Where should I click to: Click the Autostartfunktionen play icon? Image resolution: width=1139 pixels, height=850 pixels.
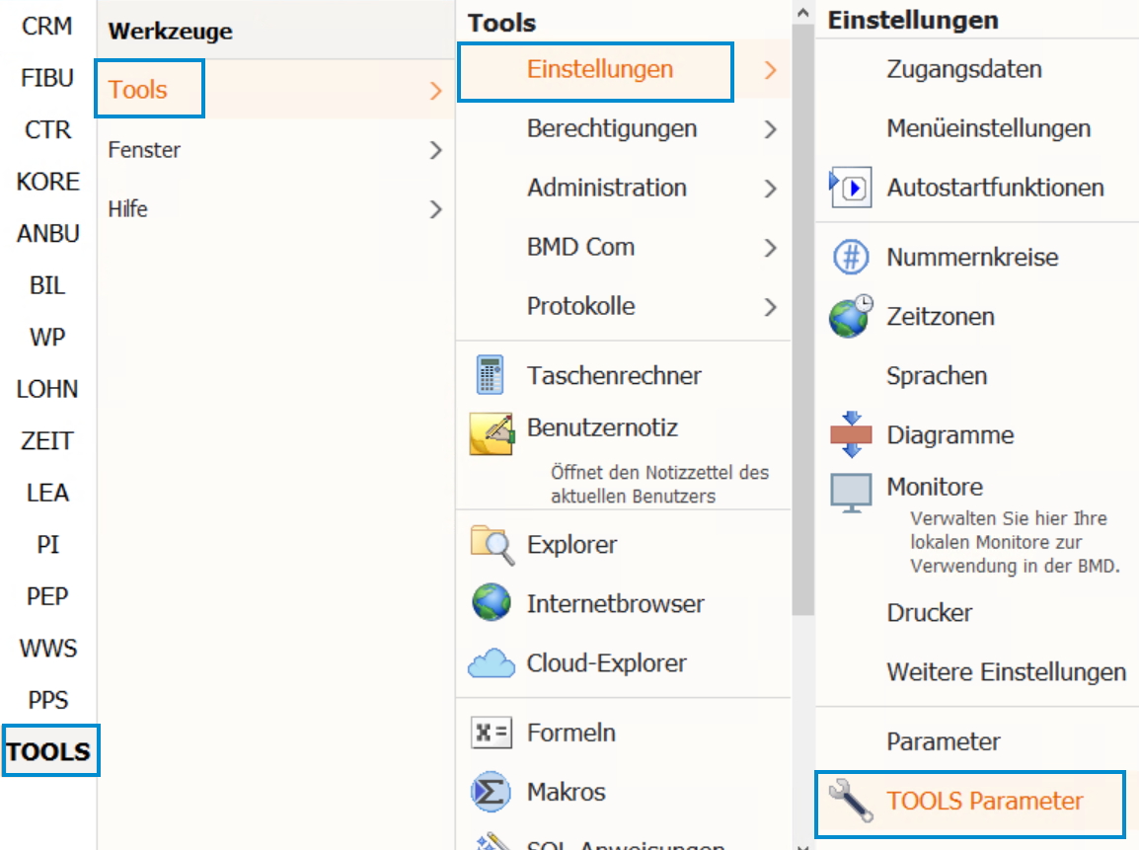[x=850, y=188]
